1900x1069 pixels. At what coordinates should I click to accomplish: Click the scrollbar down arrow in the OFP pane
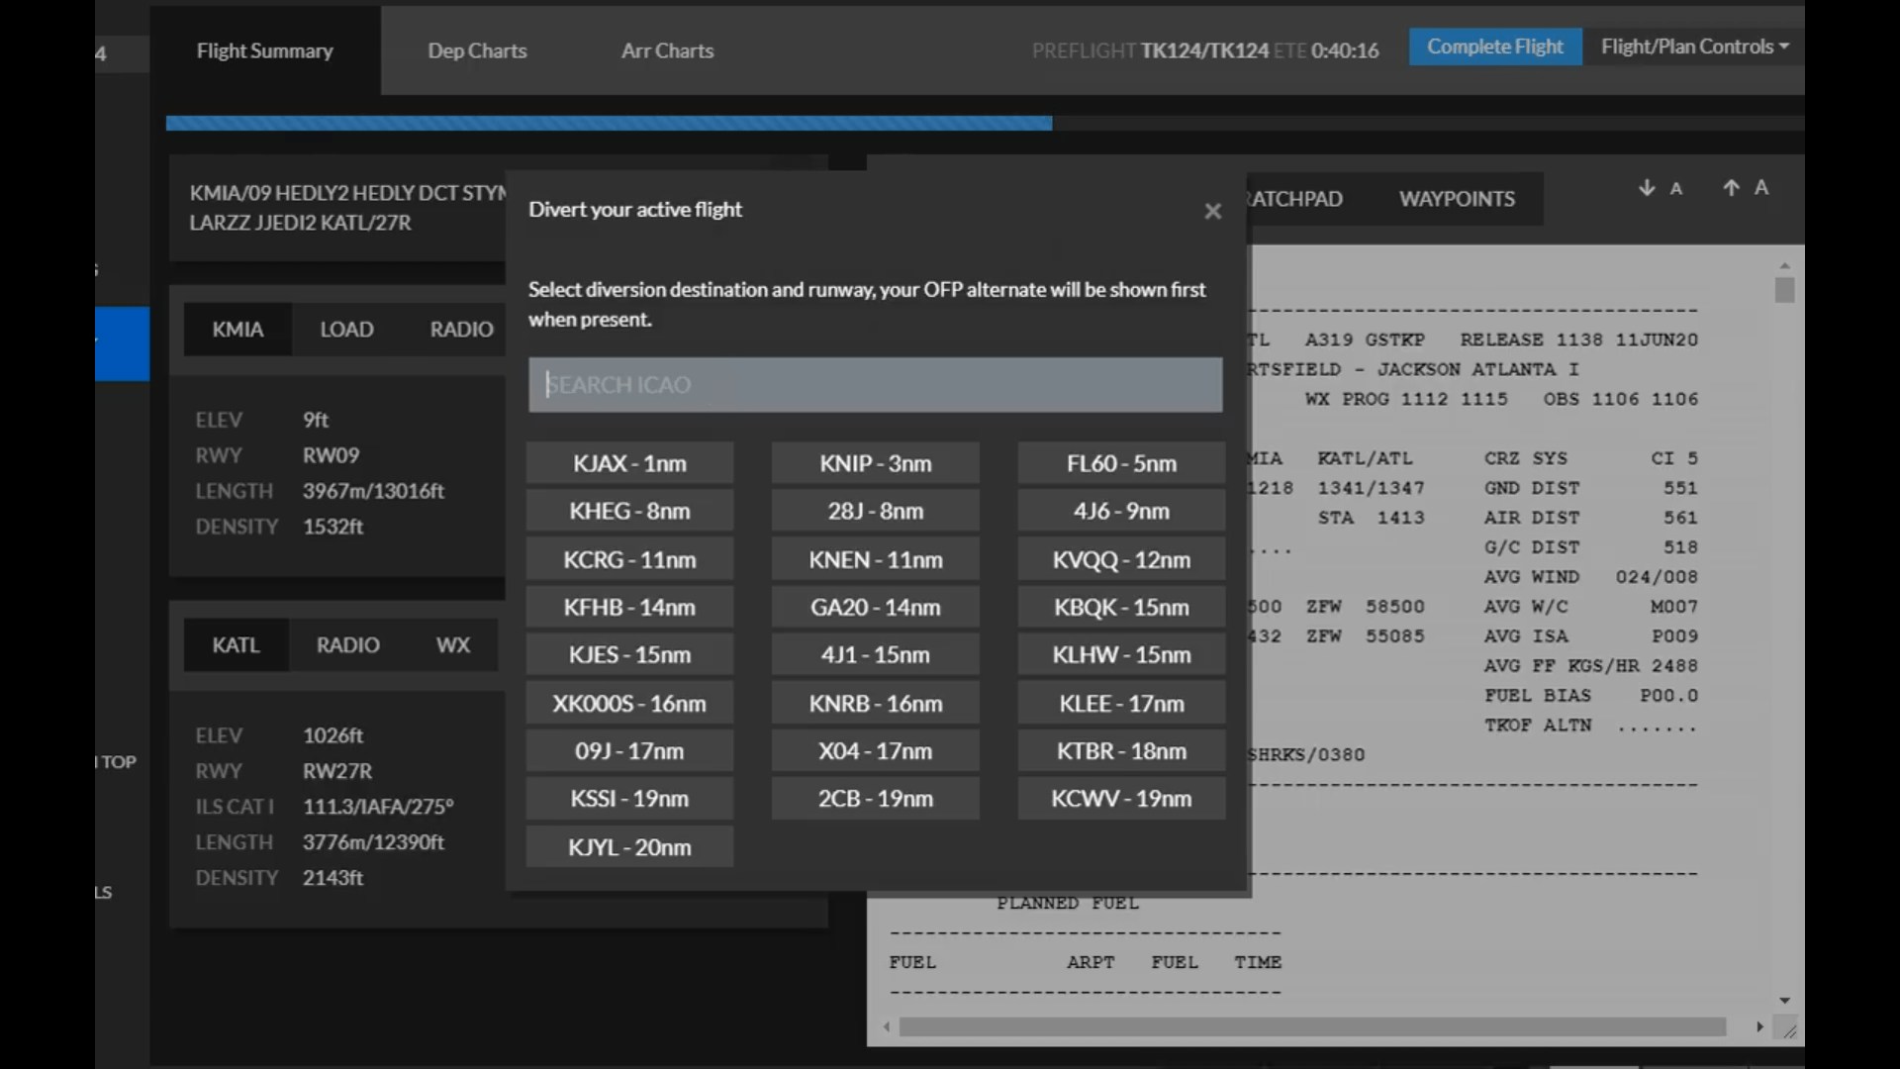1784,1001
